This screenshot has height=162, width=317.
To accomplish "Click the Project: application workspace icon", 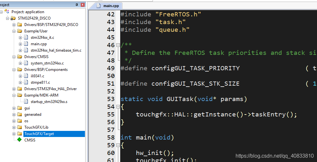I will 7,11.
